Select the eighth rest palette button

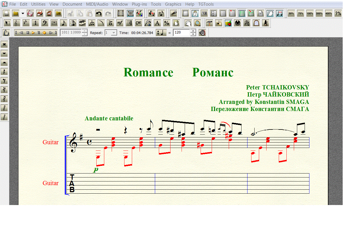[x=4, y=81]
